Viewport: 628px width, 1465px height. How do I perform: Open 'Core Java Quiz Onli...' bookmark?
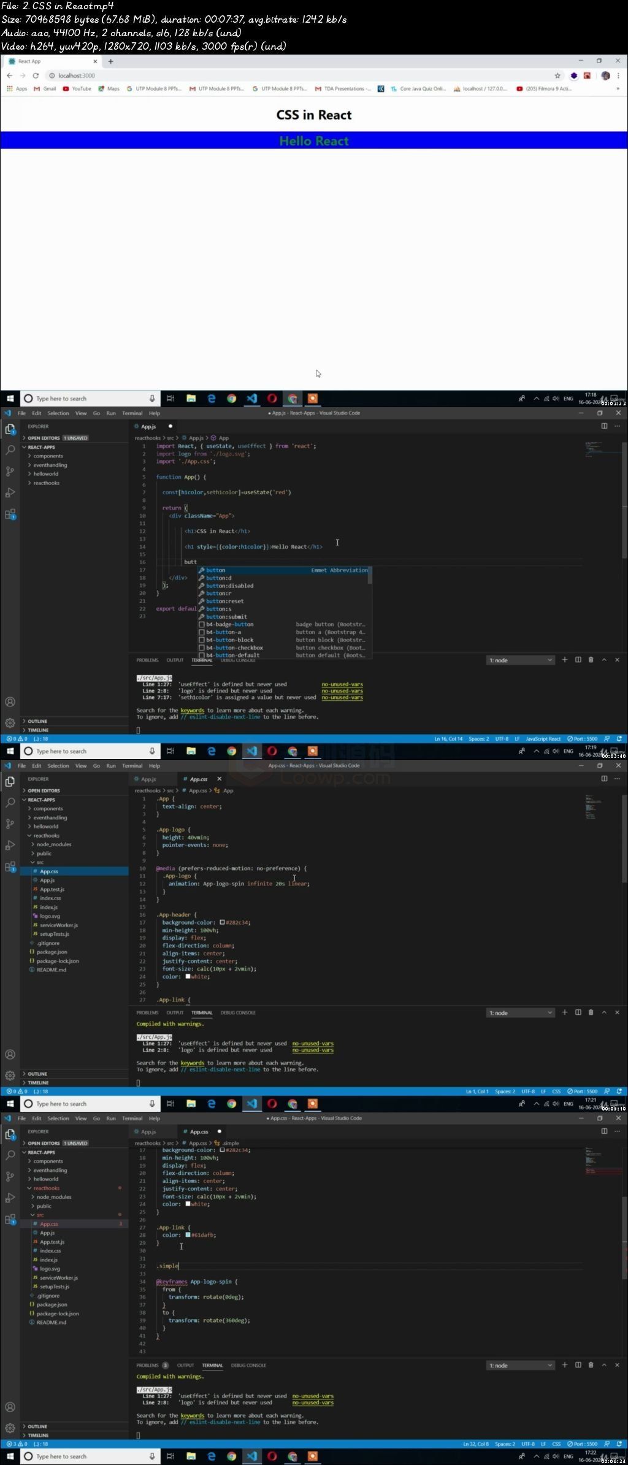(x=418, y=89)
